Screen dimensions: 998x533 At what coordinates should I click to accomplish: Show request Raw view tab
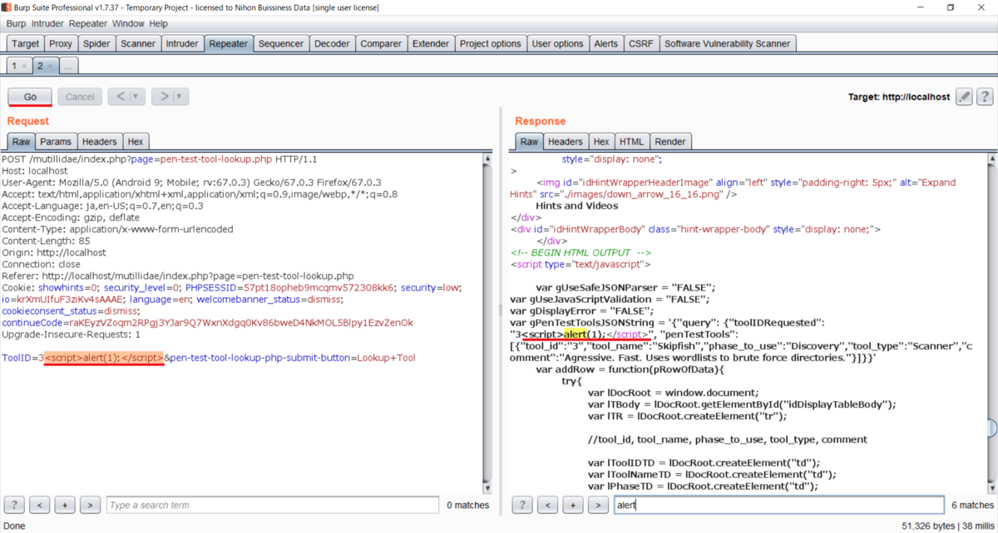coord(21,141)
